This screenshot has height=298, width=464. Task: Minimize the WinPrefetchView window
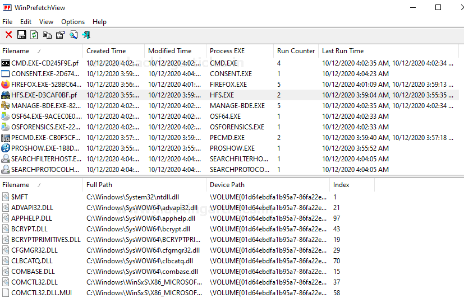click(413, 7)
